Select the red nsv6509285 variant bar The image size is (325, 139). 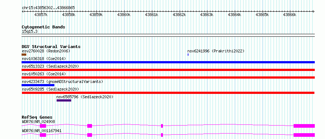tap(168, 93)
